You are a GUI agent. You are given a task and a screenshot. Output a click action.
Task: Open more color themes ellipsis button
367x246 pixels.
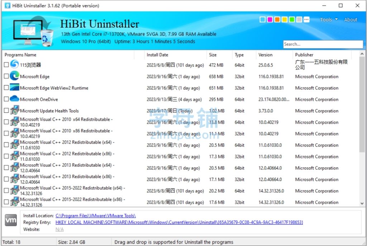(306, 19)
